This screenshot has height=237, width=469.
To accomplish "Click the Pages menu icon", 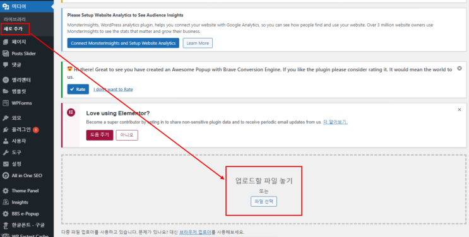I will point(6,42).
